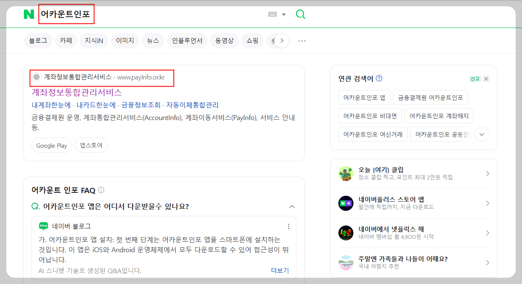522x284 pixels.
Task: Click the Netflix promo thumbnail icon
Action: (x=346, y=233)
